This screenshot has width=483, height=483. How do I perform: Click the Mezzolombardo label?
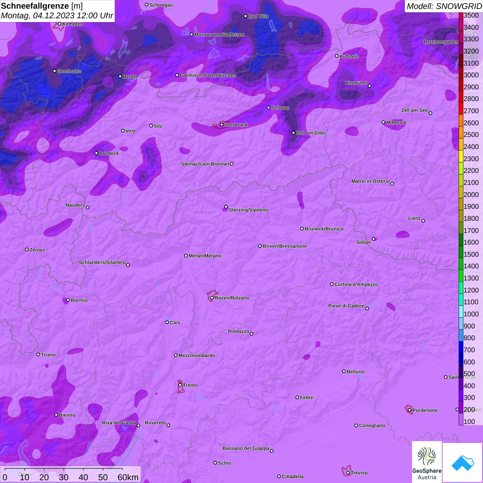click(x=197, y=355)
